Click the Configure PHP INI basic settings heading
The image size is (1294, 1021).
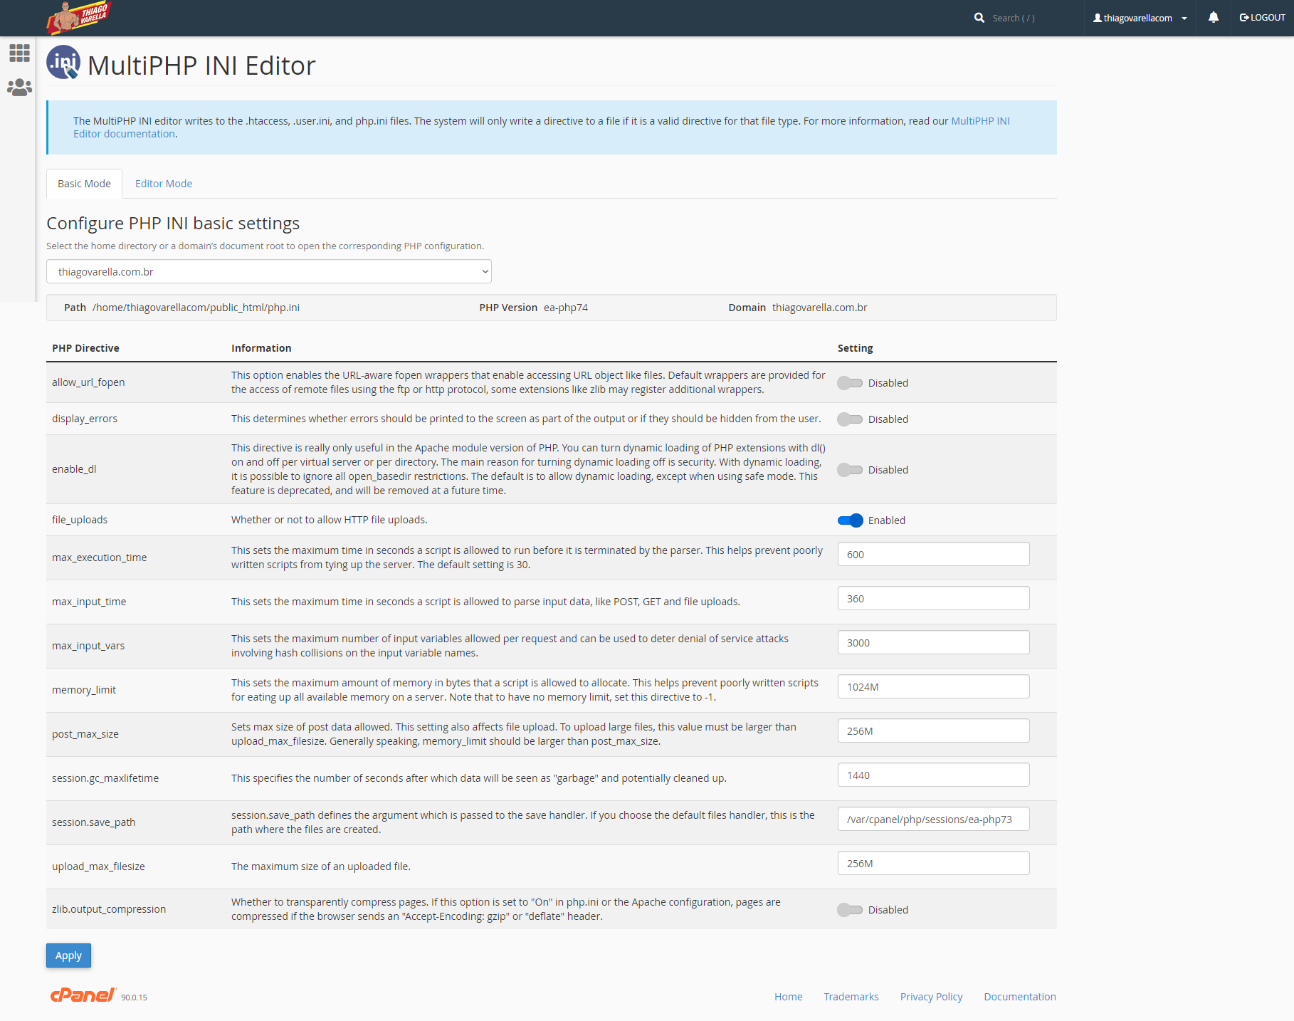[173, 224]
